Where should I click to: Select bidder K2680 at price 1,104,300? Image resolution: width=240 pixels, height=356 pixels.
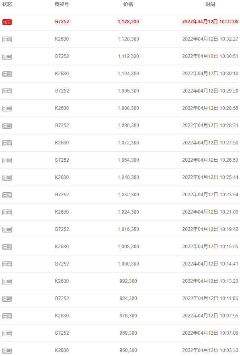[x=62, y=74]
